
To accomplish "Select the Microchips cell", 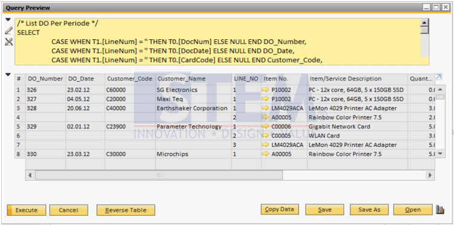I will tap(194, 153).
